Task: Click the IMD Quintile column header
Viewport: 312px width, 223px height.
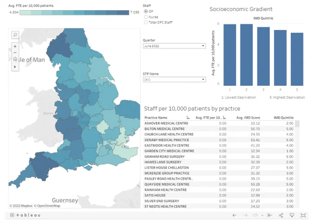Action: point(284,117)
